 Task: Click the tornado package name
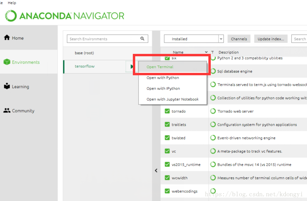pos(179,111)
